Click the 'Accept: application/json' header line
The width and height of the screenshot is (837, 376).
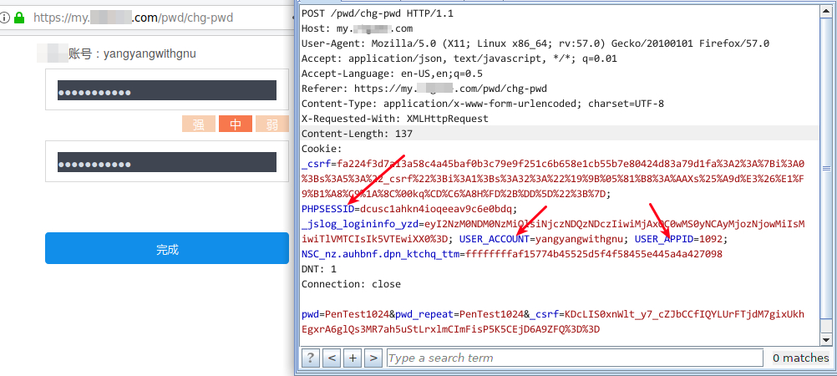click(x=459, y=58)
